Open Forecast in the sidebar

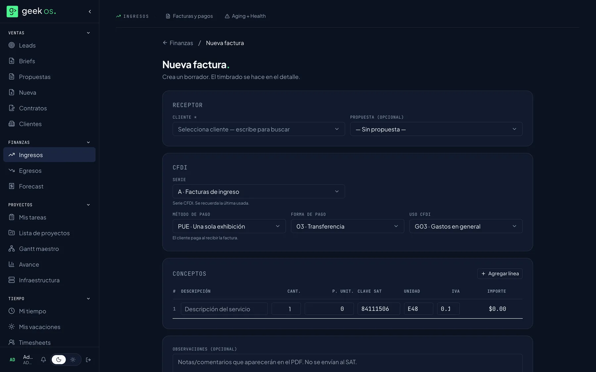[x=49, y=186]
